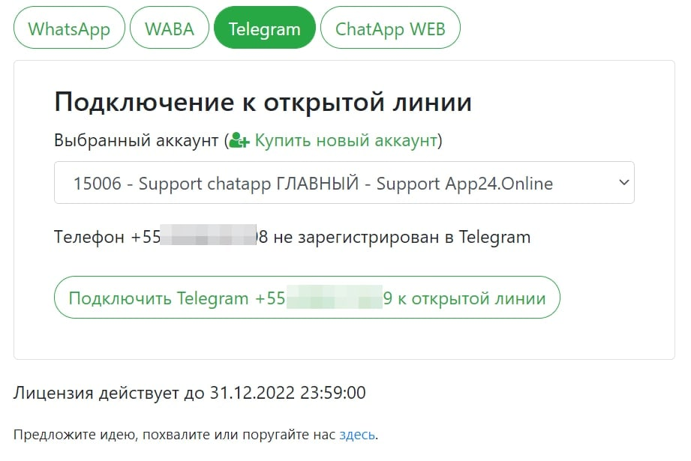
Task: Click Подключить Telegram к открытой линии button
Action: tap(307, 298)
